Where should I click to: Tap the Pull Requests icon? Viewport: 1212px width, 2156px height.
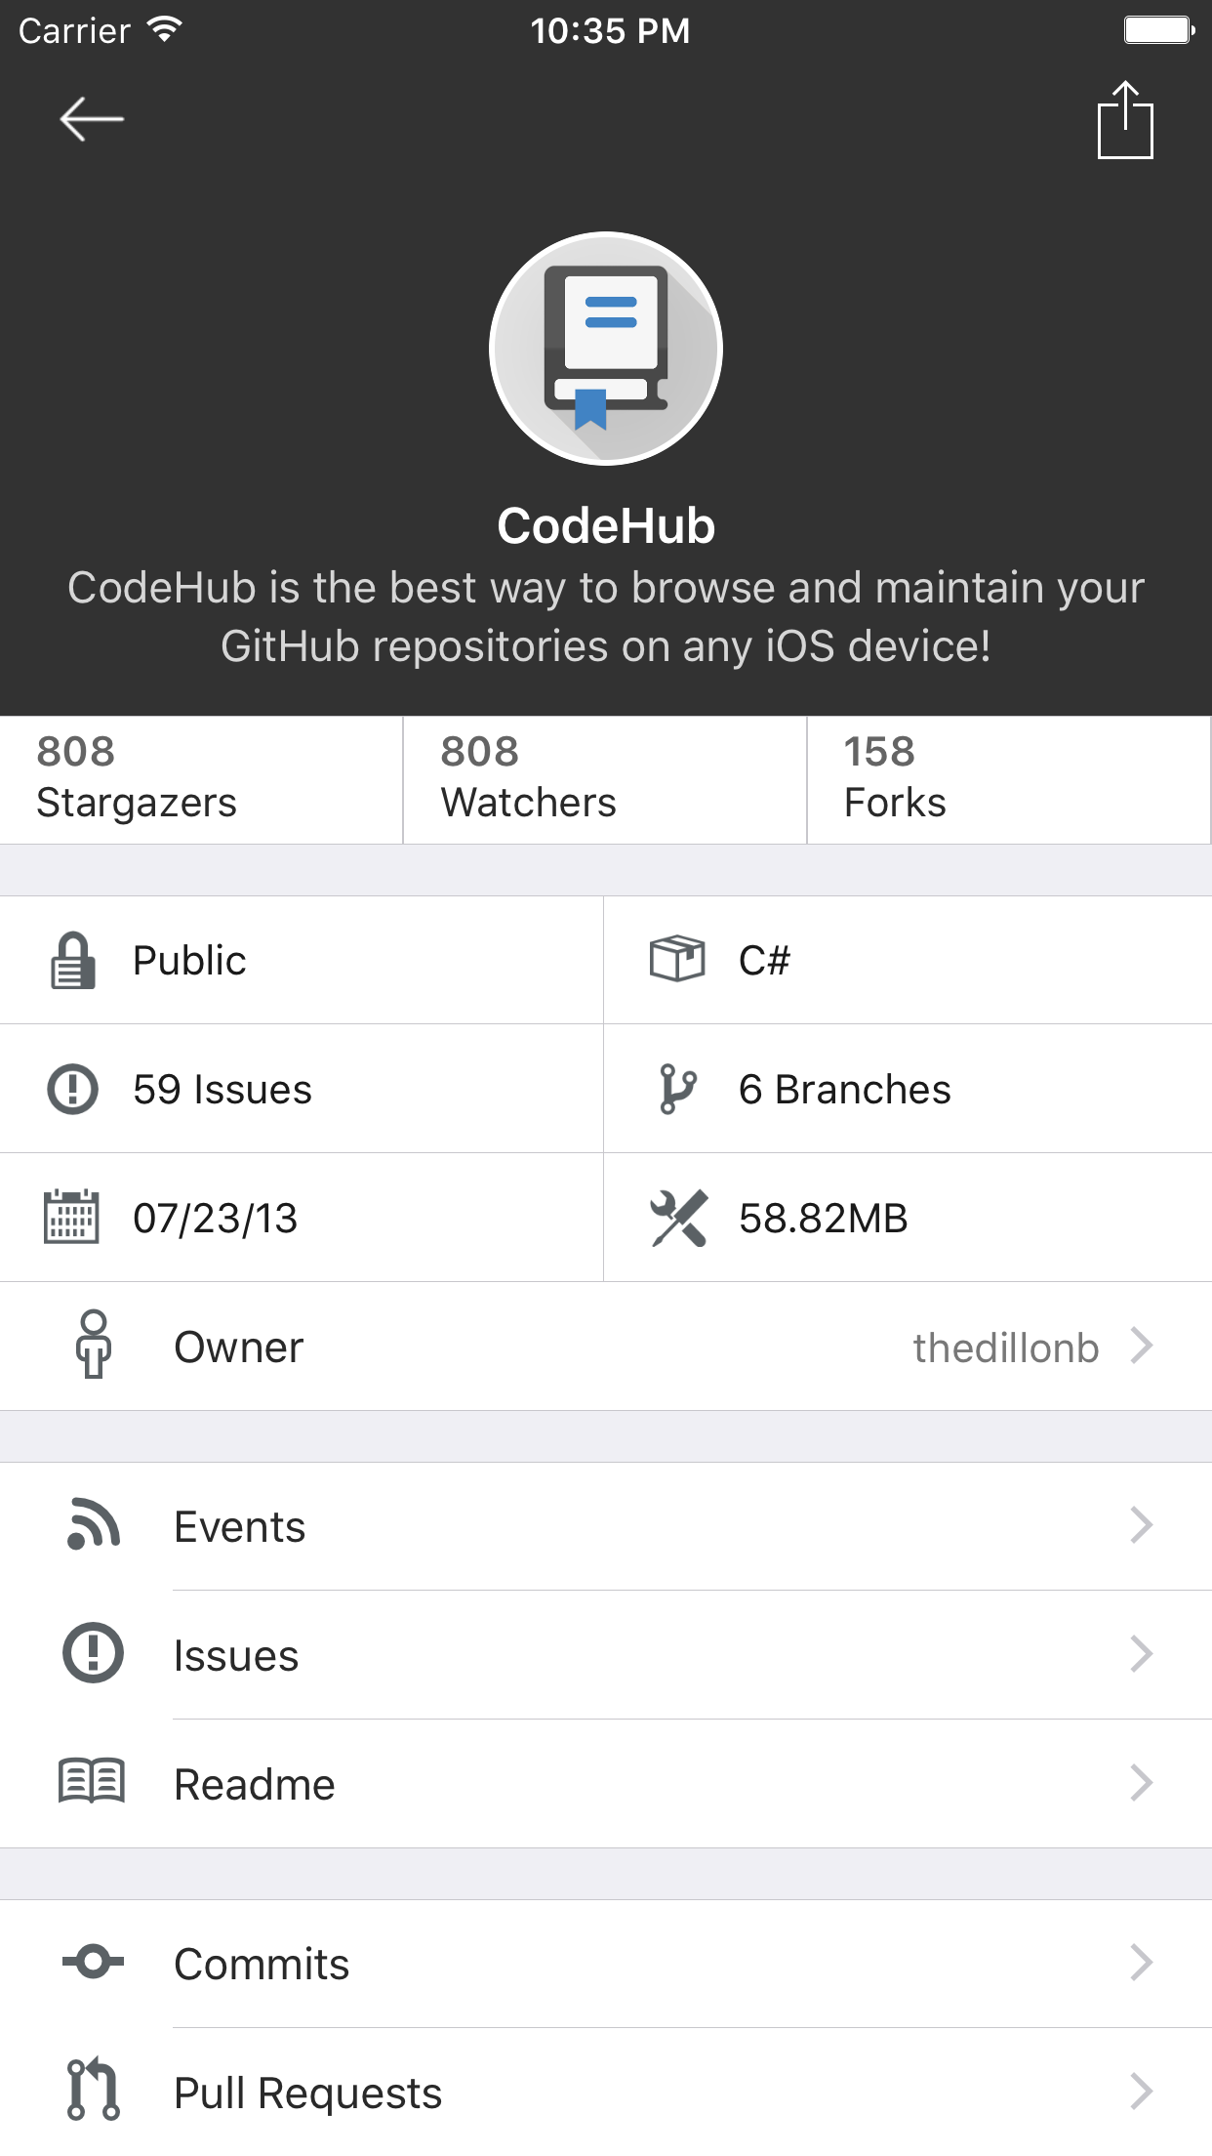[94, 2091]
